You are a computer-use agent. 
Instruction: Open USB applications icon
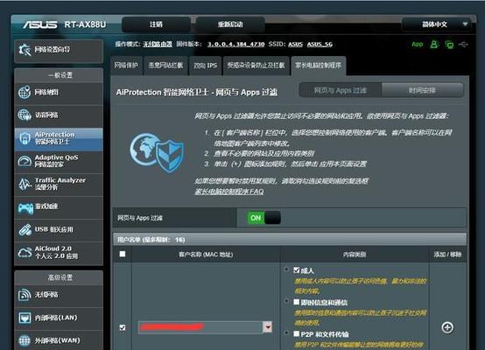[x=25, y=230]
